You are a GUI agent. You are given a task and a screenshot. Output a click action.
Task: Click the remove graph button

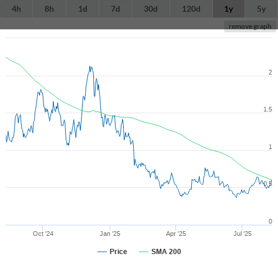(x=250, y=26)
